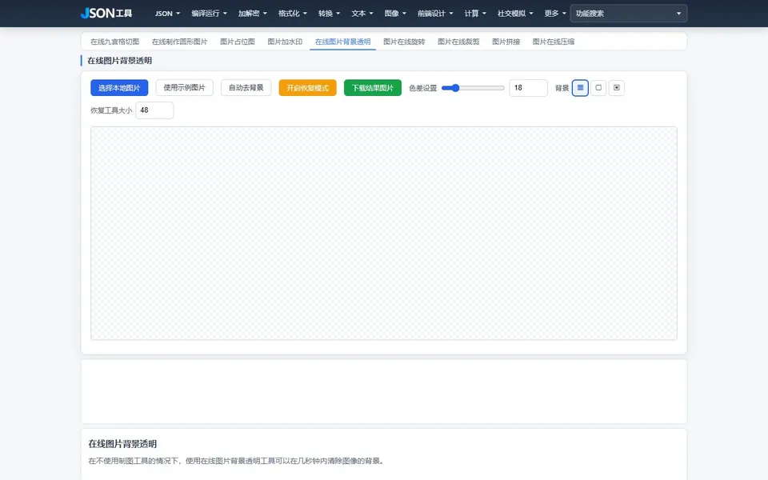
Task: Switch to 在线制作圆形图片 tab
Action: pos(180,42)
